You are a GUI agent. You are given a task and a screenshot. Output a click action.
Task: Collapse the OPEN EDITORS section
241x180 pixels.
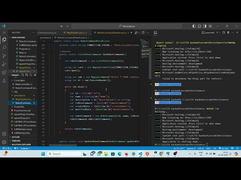10,37
